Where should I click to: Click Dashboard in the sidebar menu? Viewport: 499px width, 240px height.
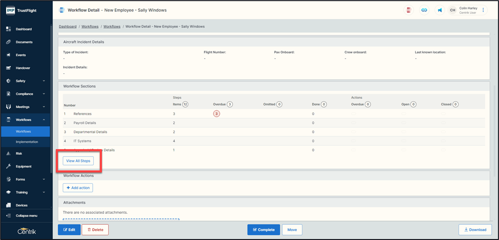[x=23, y=29]
